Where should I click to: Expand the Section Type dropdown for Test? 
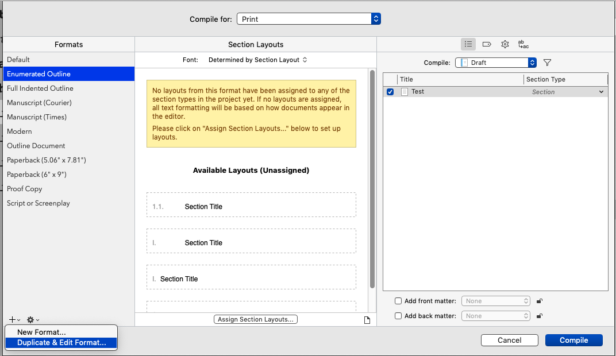(601, 92)
